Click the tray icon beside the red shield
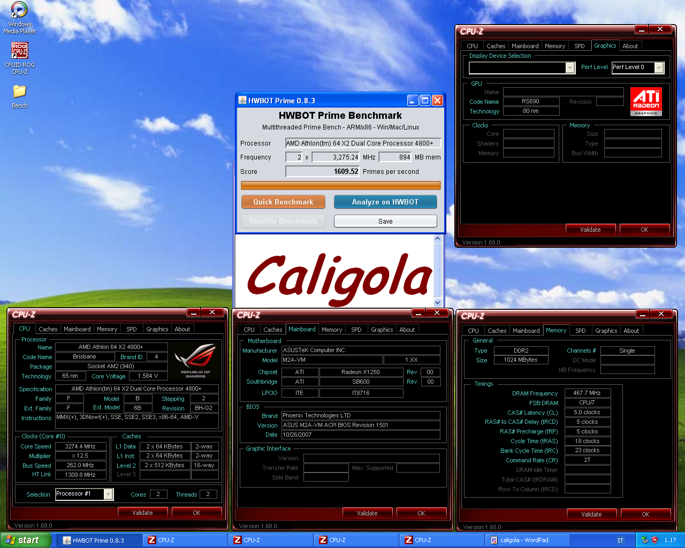The image size is (685, 548). (x=644, y=540)
